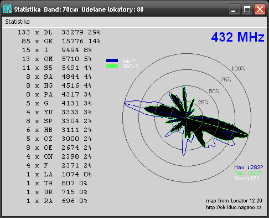Screen dimensions: 269x218
Task: Close the Statistika window
Action: pyautogui.click(x=260, y=9)
